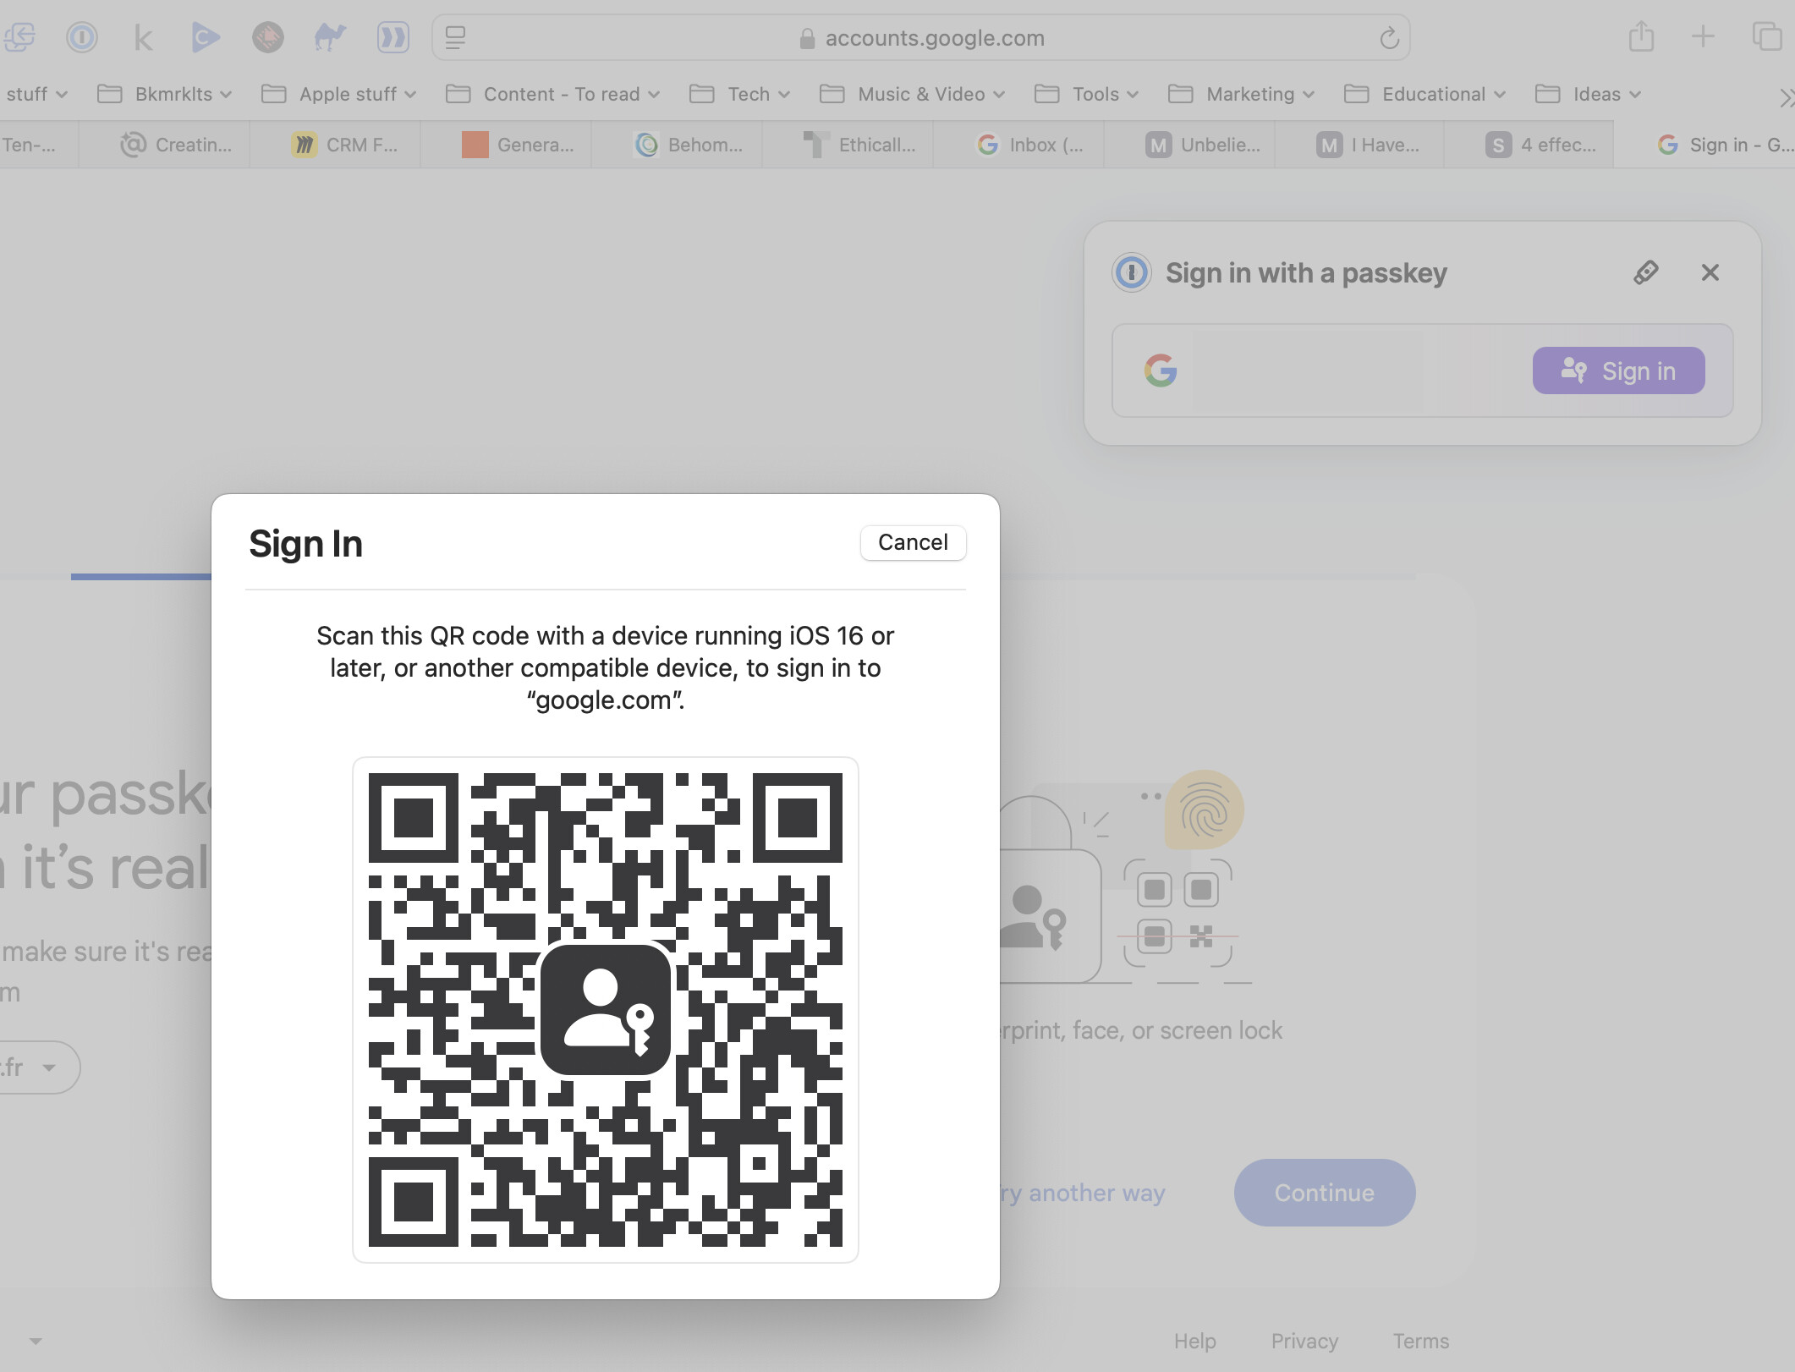Expand the Content - To read folder
This screenshot has height=1372, width=1795.
click(552, 94)
